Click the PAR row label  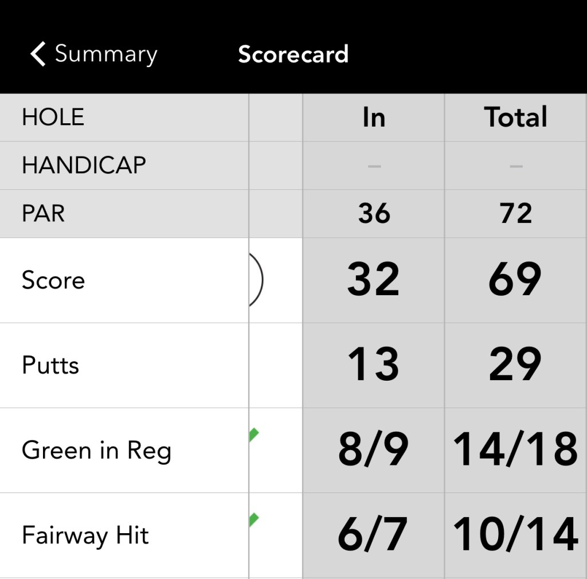point(44,213)
